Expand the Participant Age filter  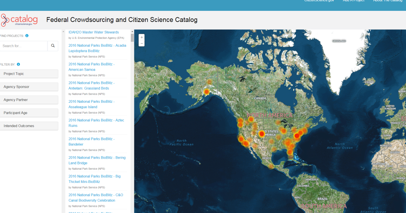click(x=29, y=113)
